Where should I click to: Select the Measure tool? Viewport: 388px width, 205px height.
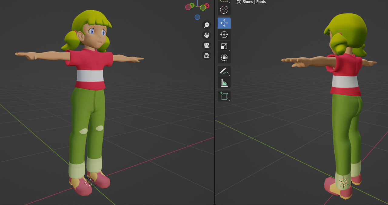point(224,82)
